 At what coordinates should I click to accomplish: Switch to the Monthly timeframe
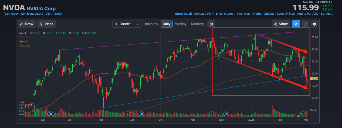click(197, 24)
